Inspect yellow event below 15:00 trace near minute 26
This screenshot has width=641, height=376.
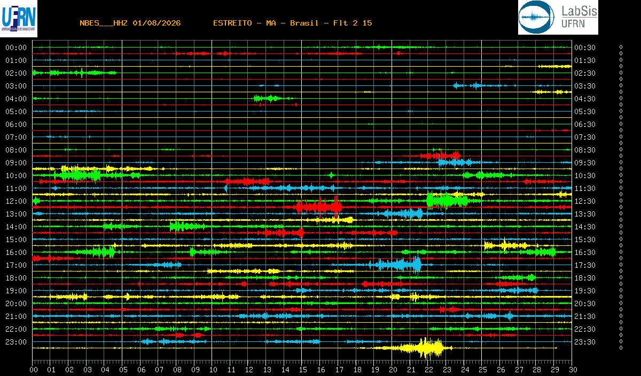[506, 245]
